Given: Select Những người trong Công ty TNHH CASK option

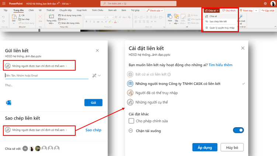Looking at the screenshot, I should (x=185, y=84).
